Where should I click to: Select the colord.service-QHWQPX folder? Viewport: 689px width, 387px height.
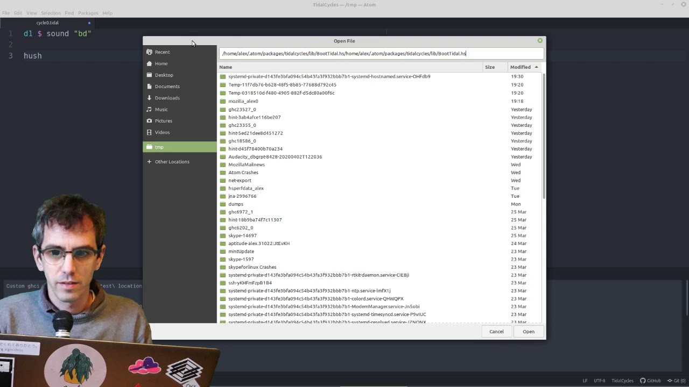tap(379, 299)
